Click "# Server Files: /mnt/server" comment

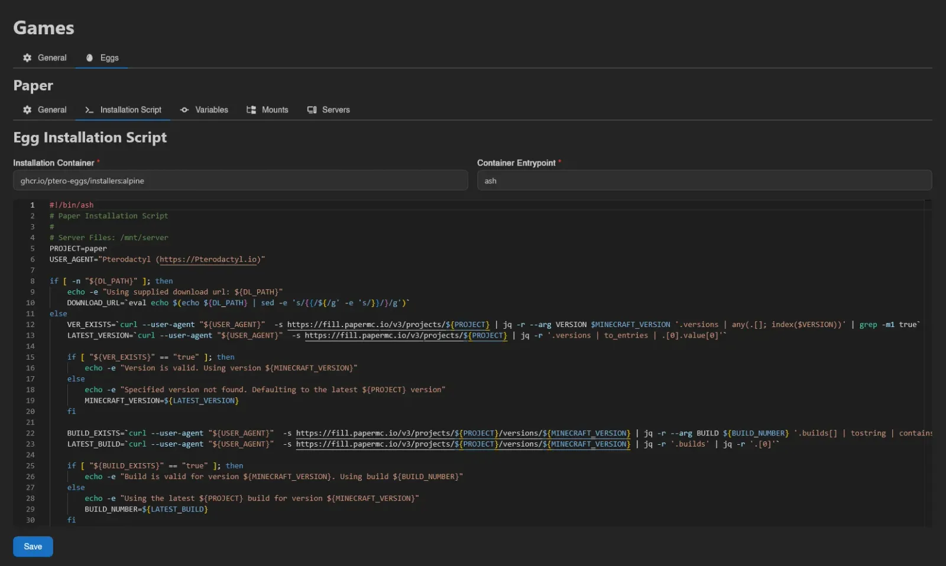pyautogui.click(x=109, y=238)
